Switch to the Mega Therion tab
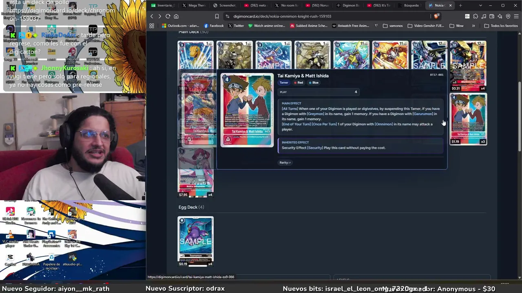Screen dimensions: 522x293 pyautogui.click(x=194, y=5)
